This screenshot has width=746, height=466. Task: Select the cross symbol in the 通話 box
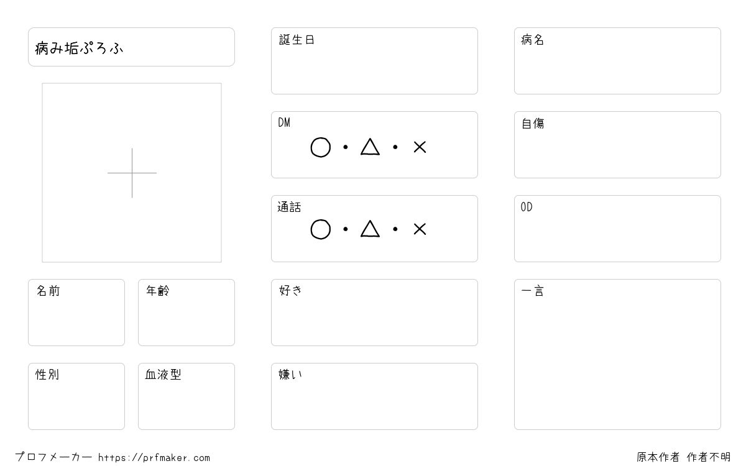click(x=420, y=229)
